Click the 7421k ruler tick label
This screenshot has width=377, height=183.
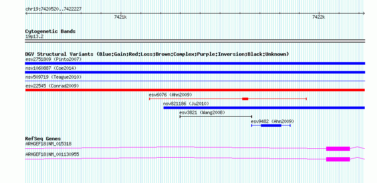point(120,17)
